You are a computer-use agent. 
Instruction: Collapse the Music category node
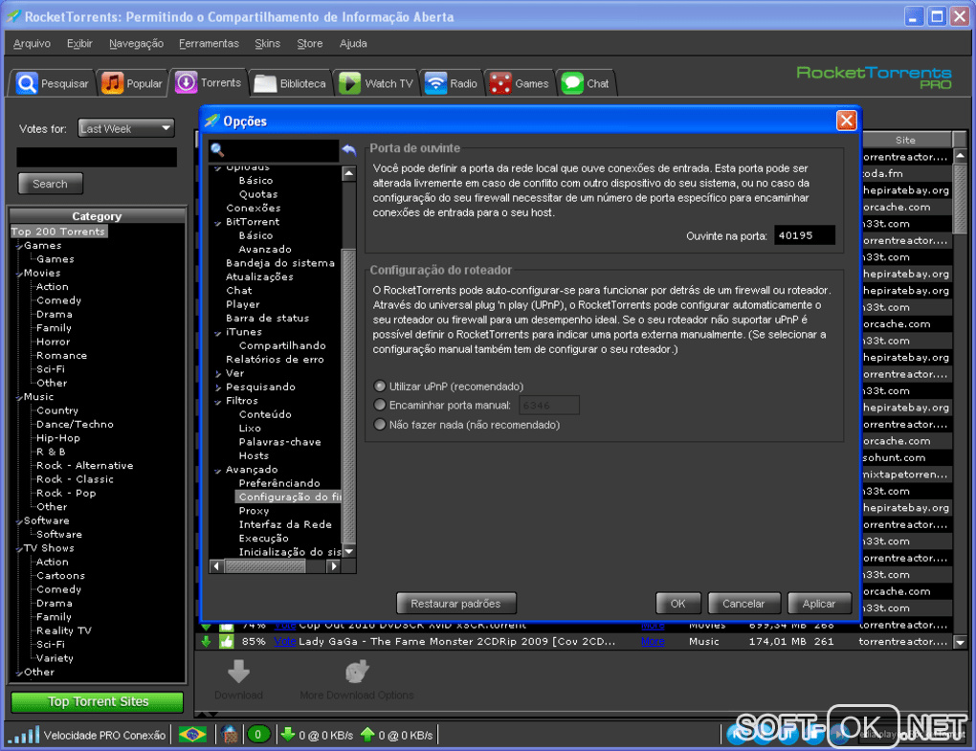pos(19,398)
